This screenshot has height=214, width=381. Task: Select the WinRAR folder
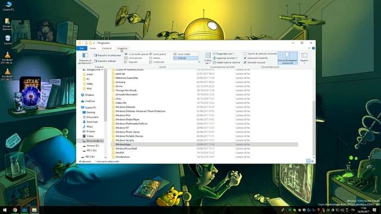point(118,153)
